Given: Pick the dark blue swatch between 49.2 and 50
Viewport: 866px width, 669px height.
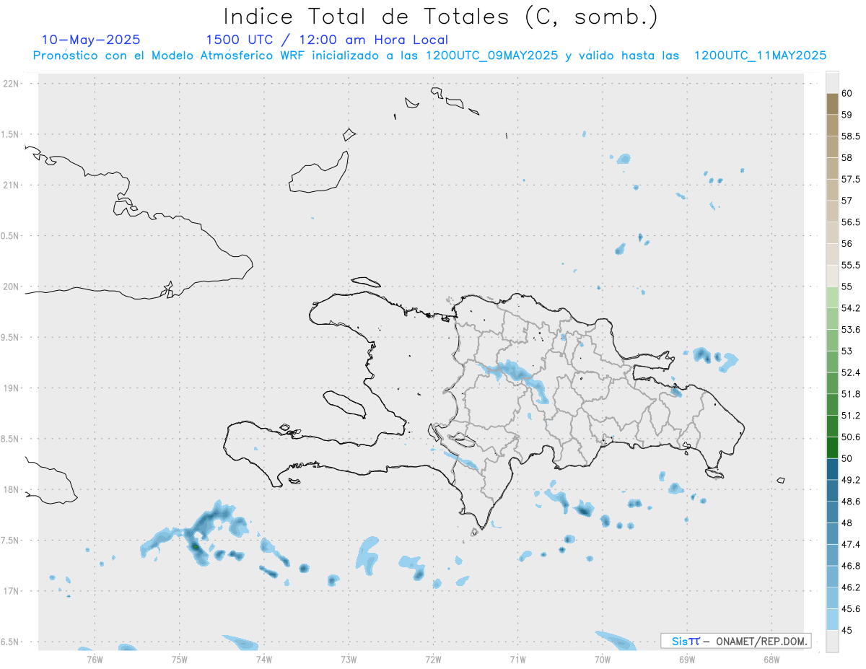Looking at the screenshot, I should pos(832,469).
